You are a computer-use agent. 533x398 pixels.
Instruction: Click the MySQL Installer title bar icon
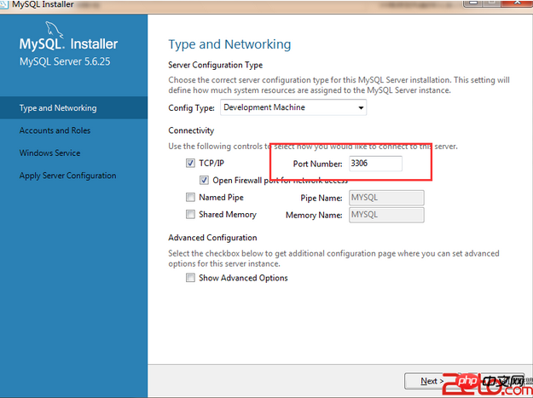pos(3,4)
